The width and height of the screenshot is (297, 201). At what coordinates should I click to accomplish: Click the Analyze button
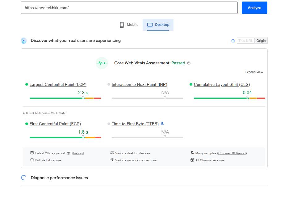point(254,8)
